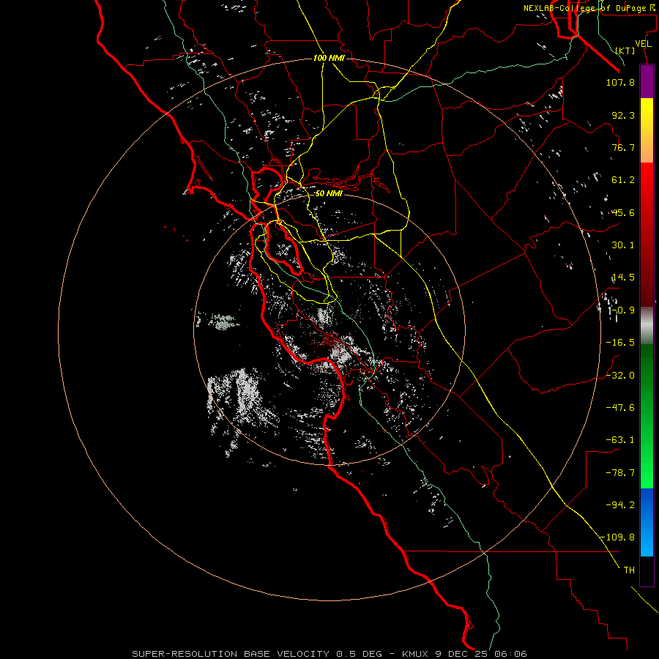Click the [KT] units label
The image size is (659, 659).
[625, 51]
